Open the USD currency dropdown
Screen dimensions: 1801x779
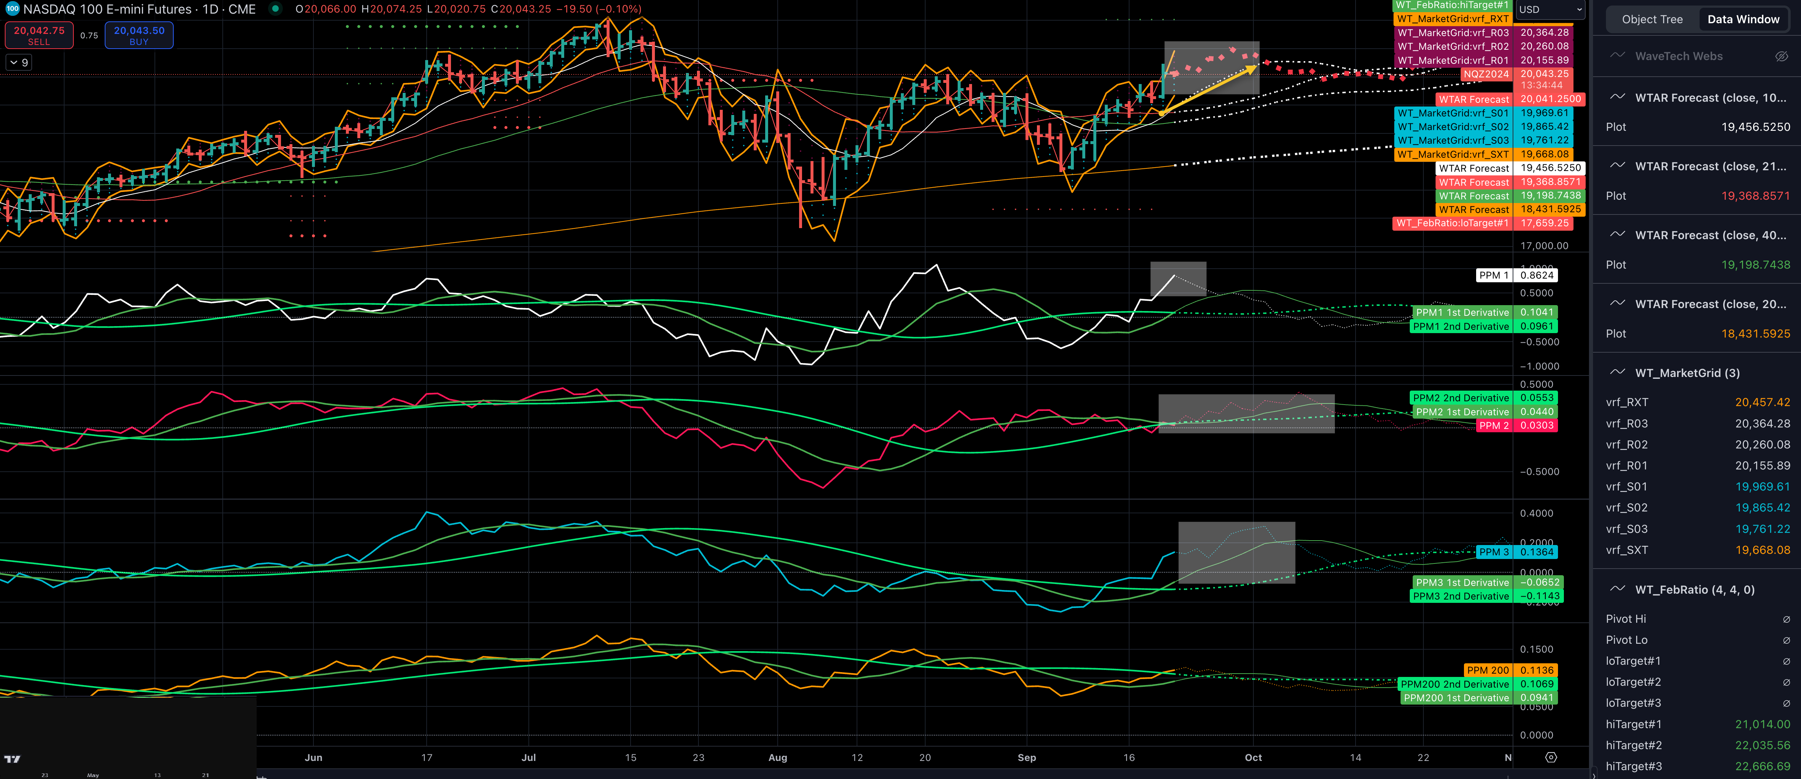click(x=1550, y=10)
